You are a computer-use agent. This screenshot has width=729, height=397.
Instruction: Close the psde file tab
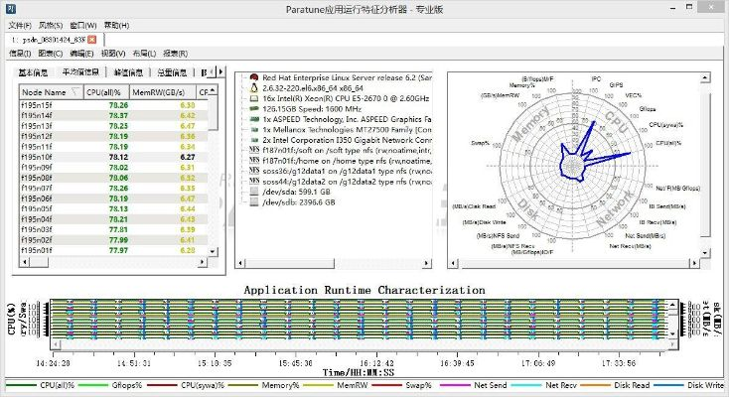pyautogui.click(x=92, y=40)
